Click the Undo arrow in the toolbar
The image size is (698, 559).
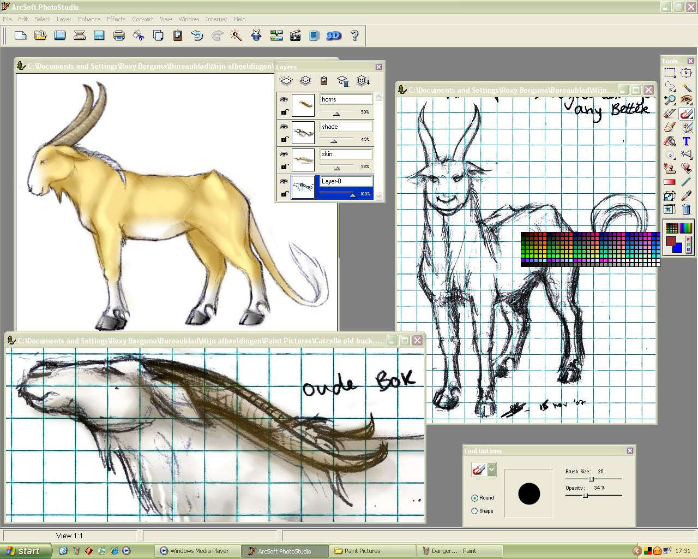tap(197, 35)
